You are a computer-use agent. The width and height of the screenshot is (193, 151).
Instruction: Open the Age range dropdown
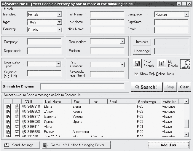[60, 22]
